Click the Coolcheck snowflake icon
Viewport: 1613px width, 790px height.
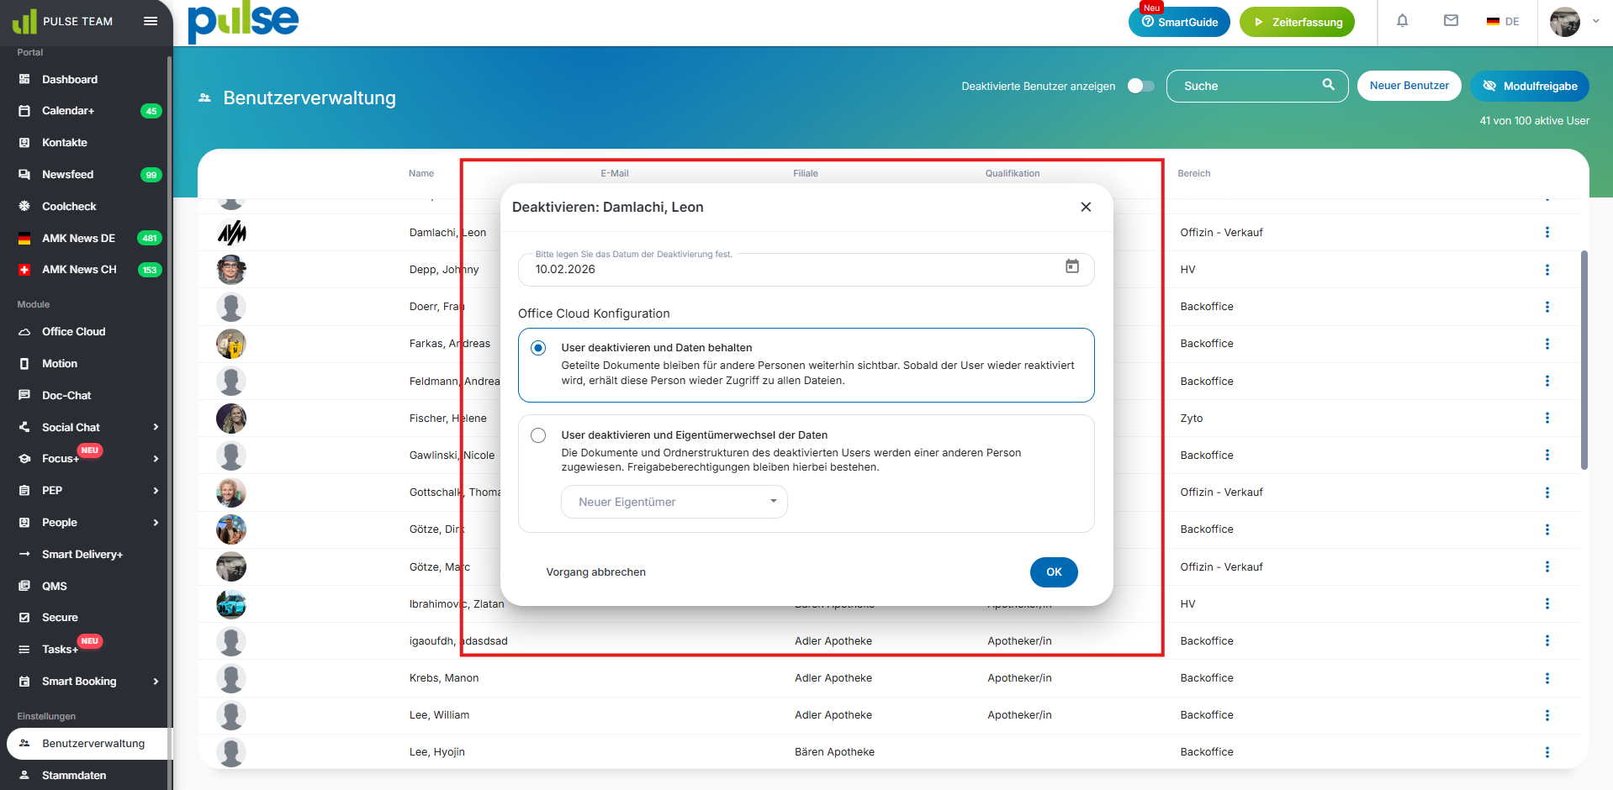(24, 206)
